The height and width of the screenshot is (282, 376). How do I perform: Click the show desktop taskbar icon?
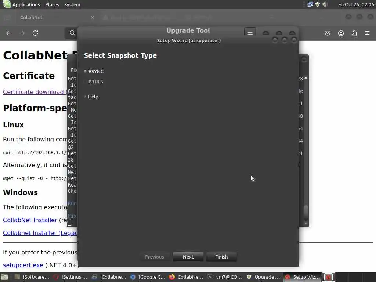coord(5,277)
